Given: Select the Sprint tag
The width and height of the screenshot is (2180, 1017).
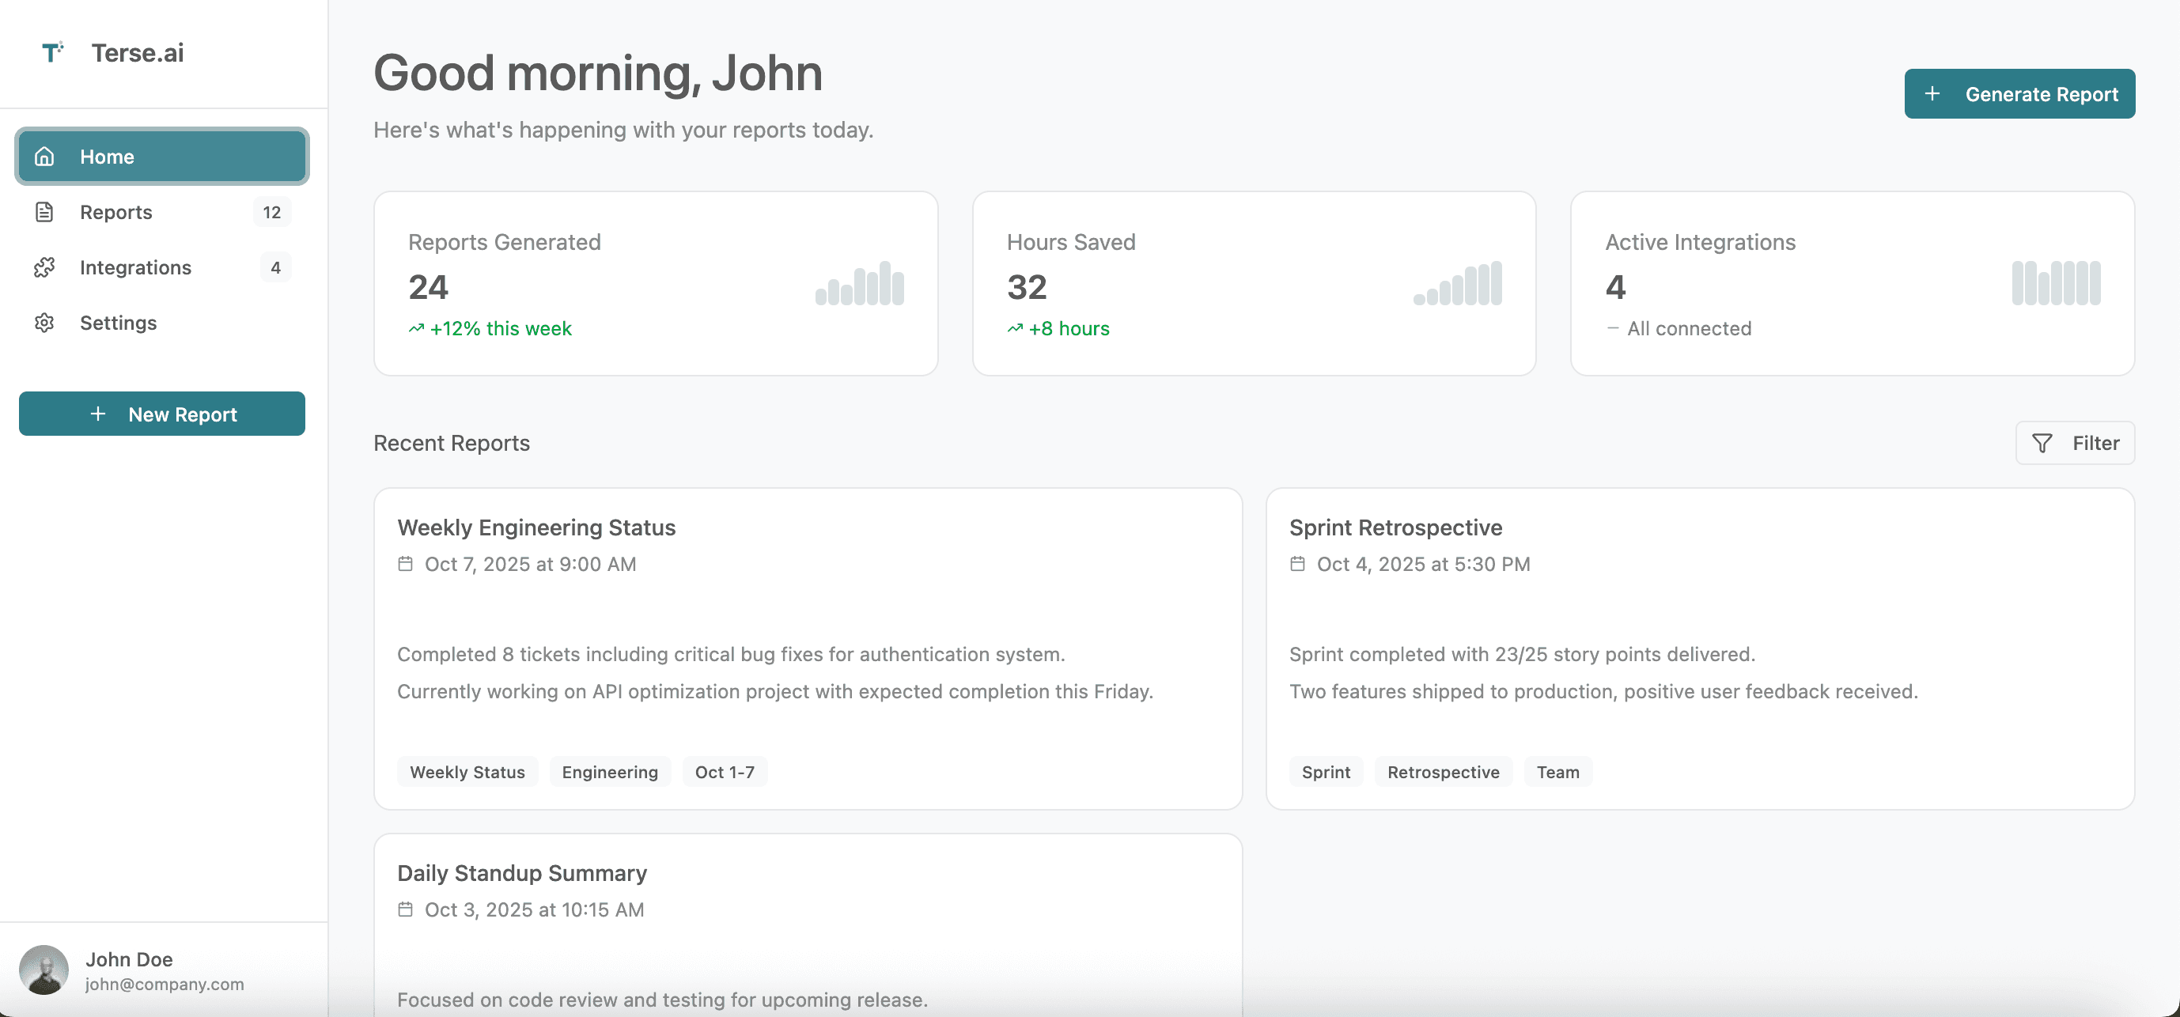Looking at the screenshot, I should [1326, 772].
